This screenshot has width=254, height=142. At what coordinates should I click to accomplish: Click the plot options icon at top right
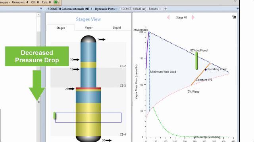click(234, 17)
